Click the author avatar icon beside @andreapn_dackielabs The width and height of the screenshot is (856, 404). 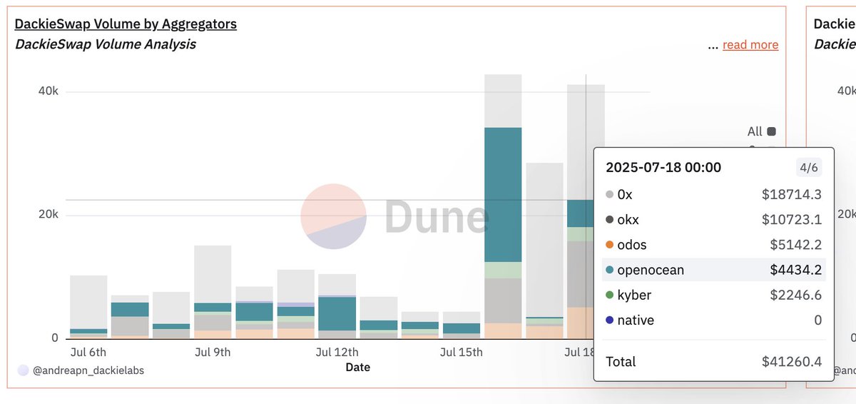23,370
